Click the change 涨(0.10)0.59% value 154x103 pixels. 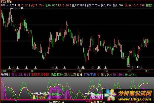click(135, 5)
